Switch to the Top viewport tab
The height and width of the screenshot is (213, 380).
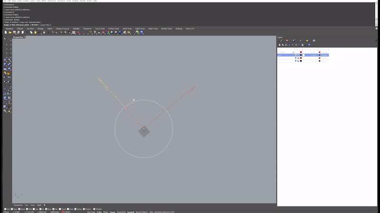(x=26, y=205)
